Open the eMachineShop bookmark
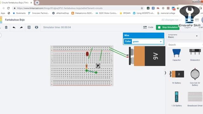Screen dimensions: 203x114 [61, 13]
